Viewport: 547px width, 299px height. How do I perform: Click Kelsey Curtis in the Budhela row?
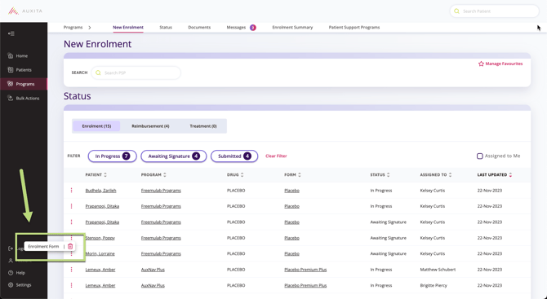pyautogui.click(x=432, y=191)
